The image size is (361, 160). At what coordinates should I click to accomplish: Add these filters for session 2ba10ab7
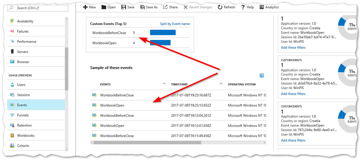click(293, 47)
